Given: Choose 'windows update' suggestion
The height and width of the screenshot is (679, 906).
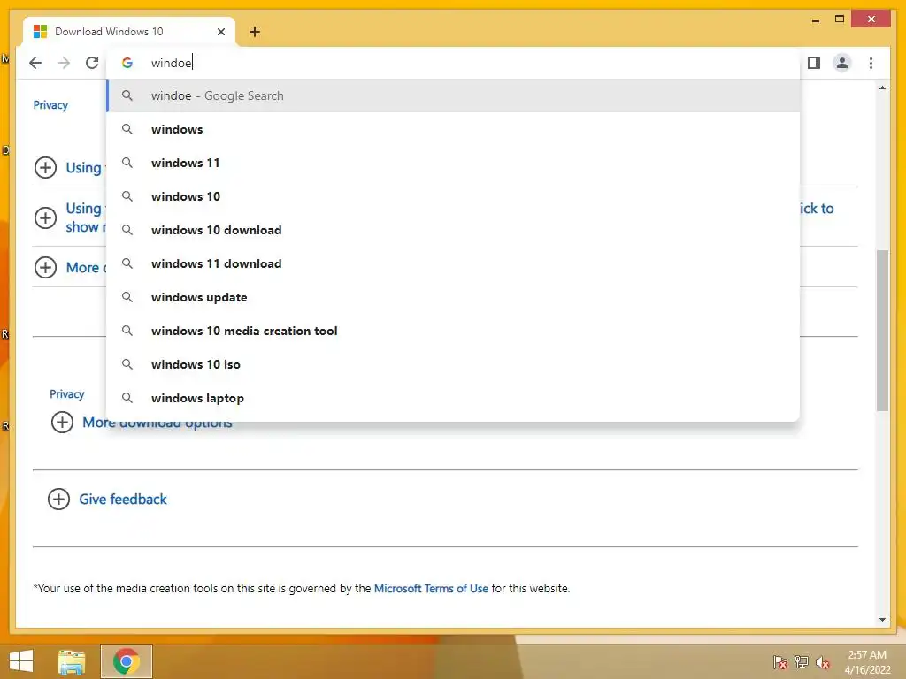Looking at the screenshot, I should (x=454, y=297).
